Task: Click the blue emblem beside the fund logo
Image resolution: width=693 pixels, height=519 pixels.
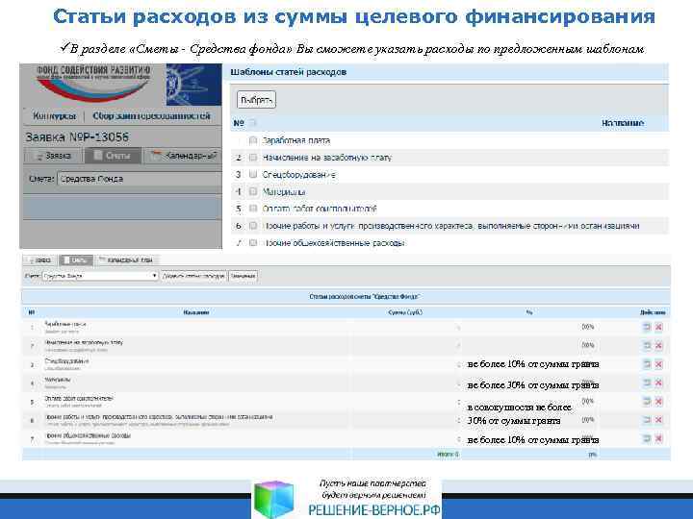Action: tap(193, 85)
